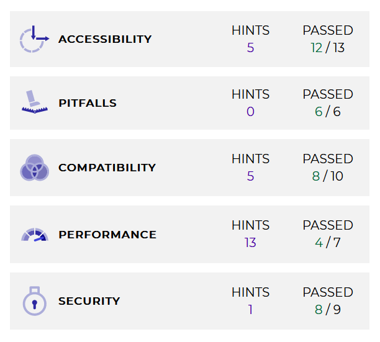
Task: Select the COMPATIBILITY category label
Action: pyautogui.click(x=107, y=168)
